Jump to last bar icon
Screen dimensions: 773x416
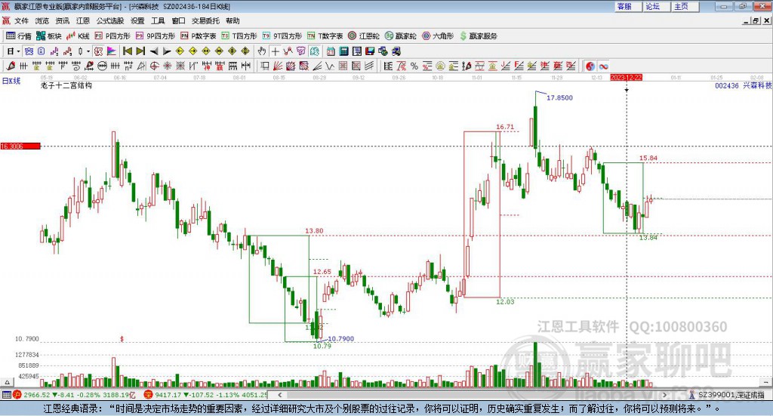140,51
